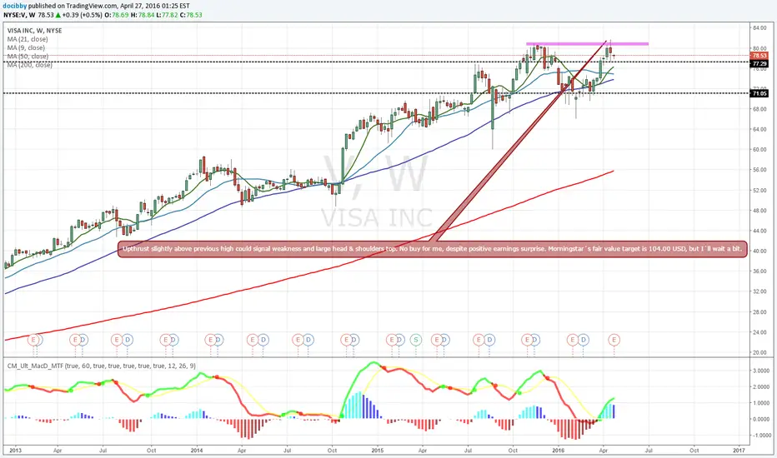Click the earnings E marker after Apr 2013
Screen dimensions: 777x458
75,340
